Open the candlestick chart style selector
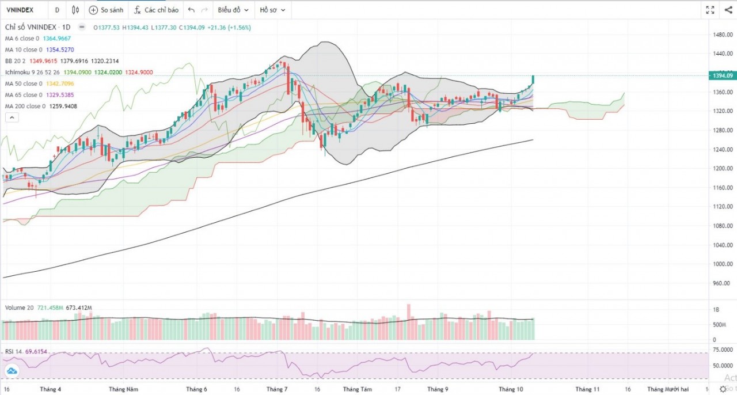Viewport: 737px width, 395px height. click(75, 10)
